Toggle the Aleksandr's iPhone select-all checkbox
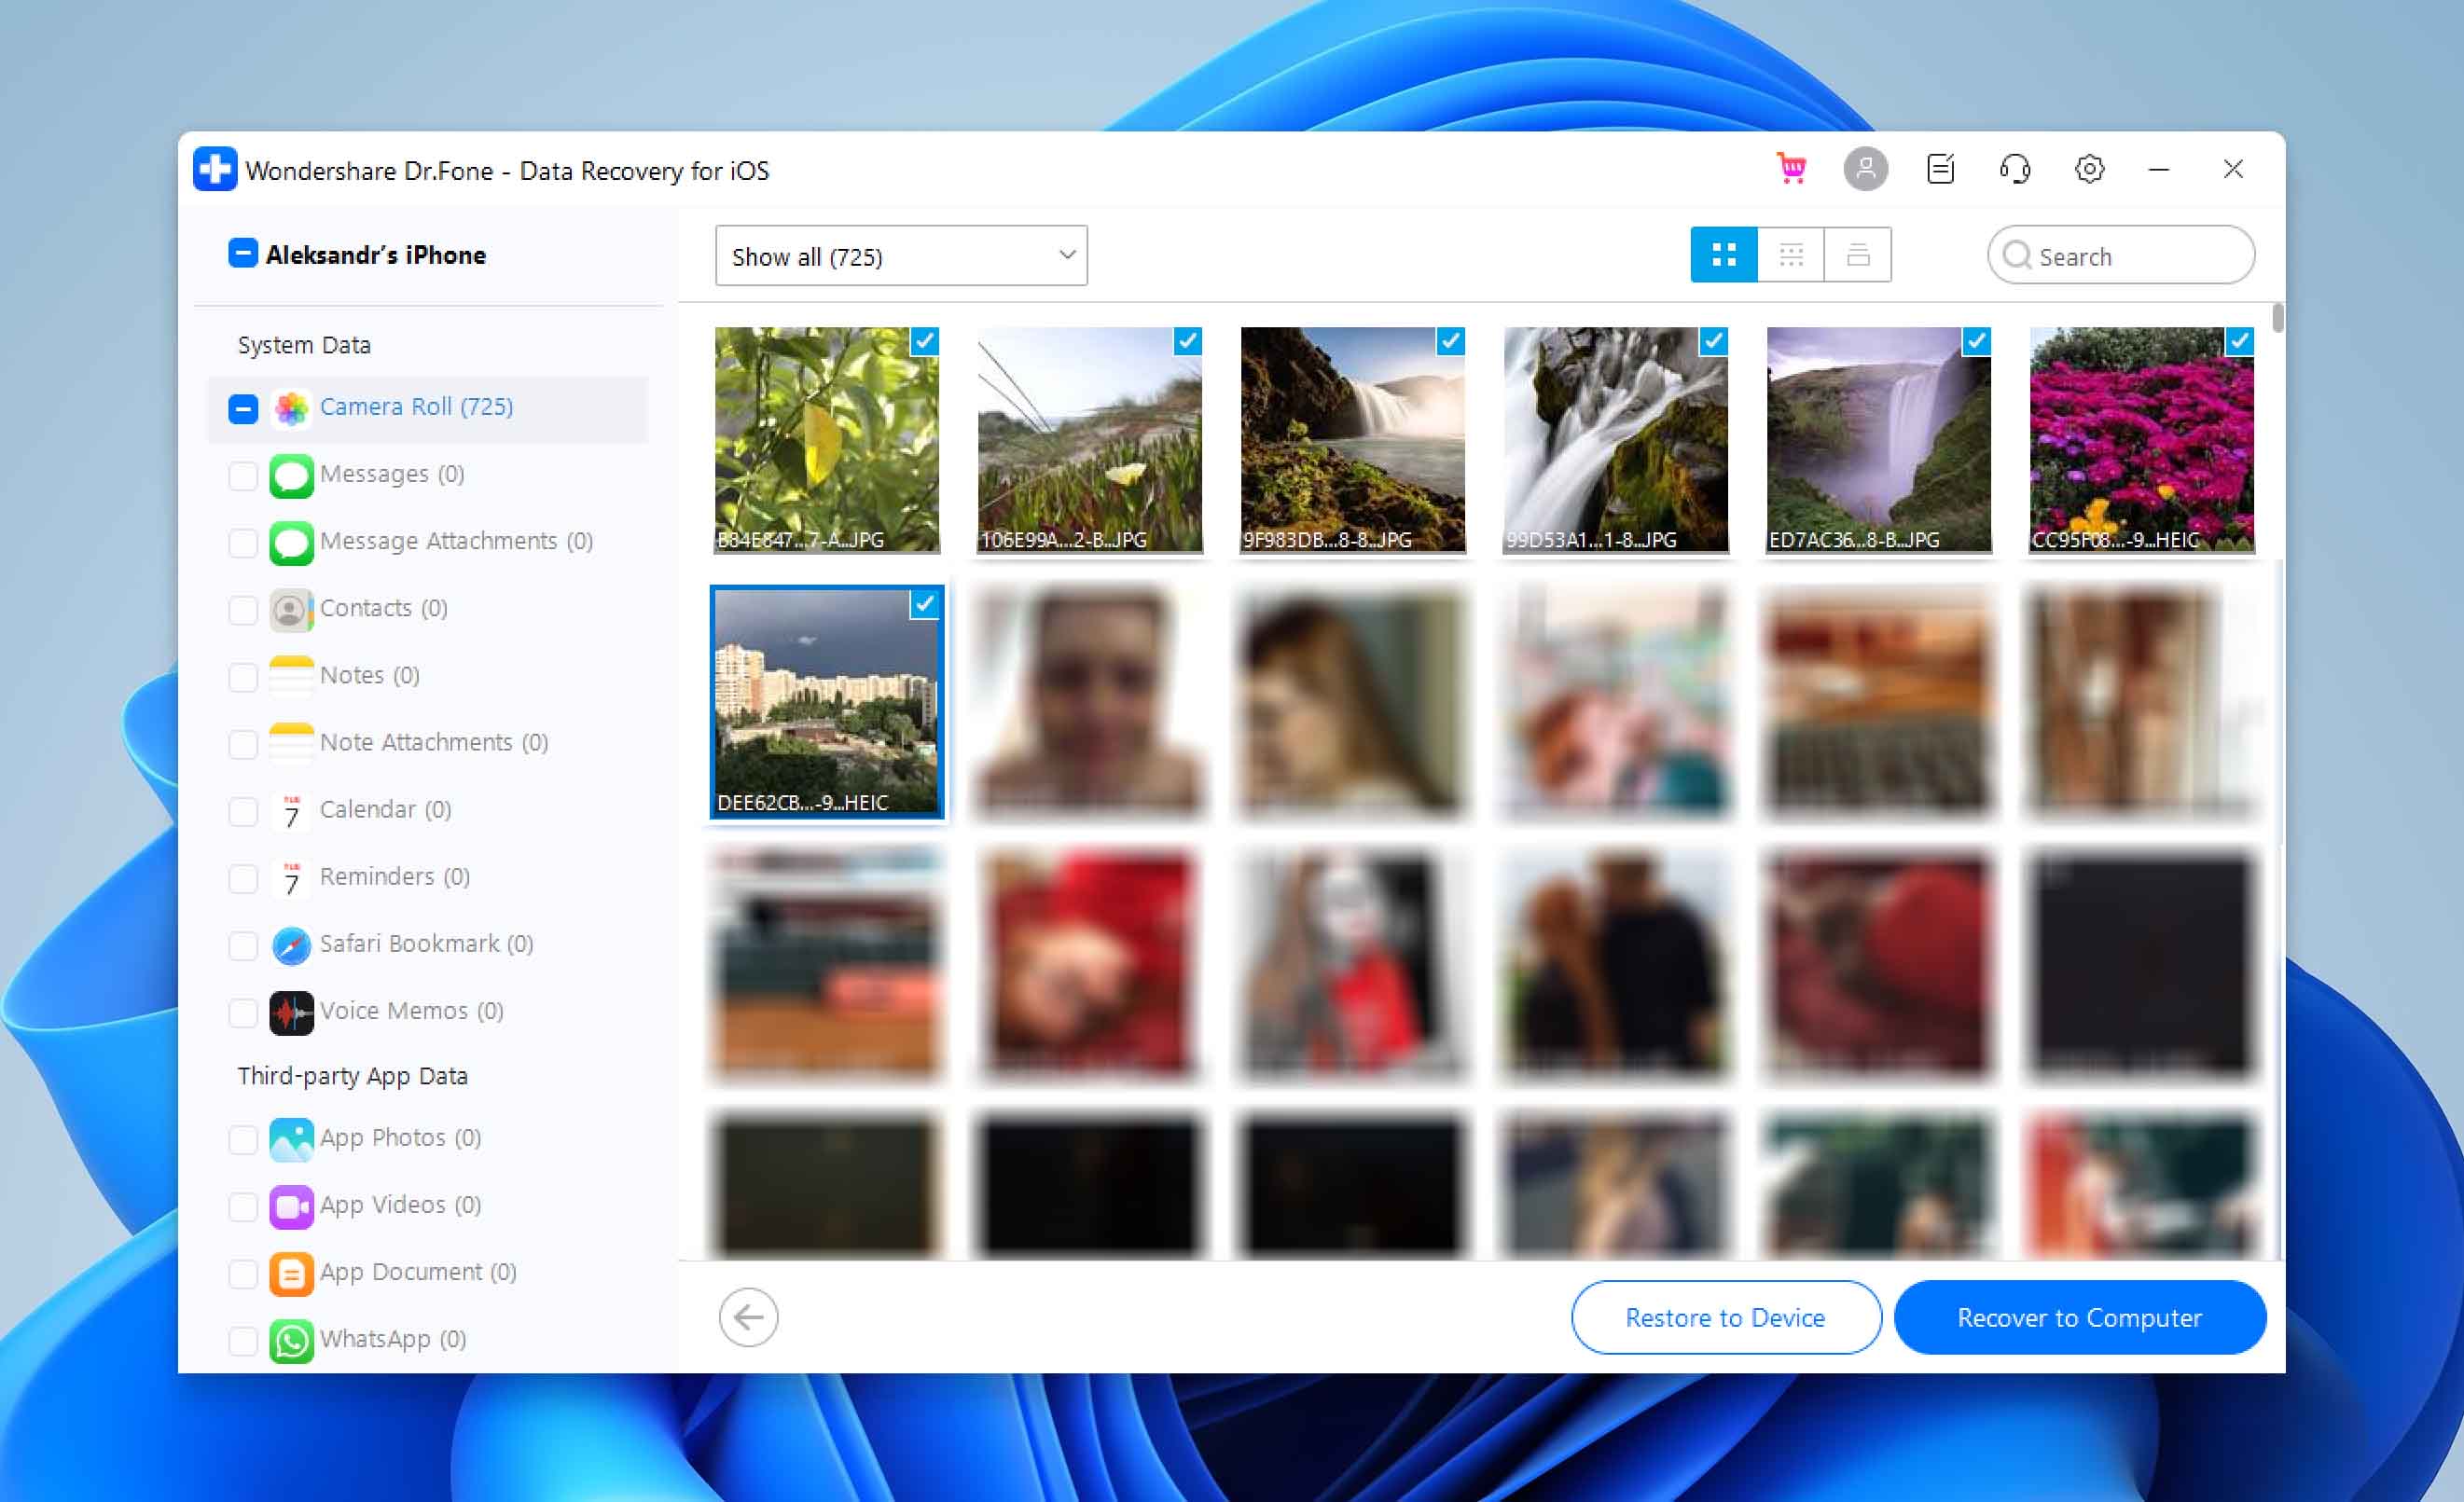The width and height of the screenshot is (2464, 1502). coord(243,254)
